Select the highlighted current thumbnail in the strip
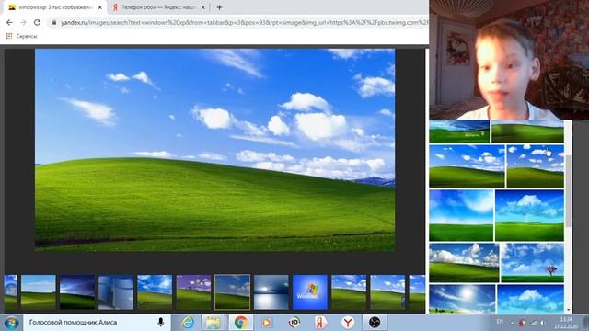 coord(233,292)
